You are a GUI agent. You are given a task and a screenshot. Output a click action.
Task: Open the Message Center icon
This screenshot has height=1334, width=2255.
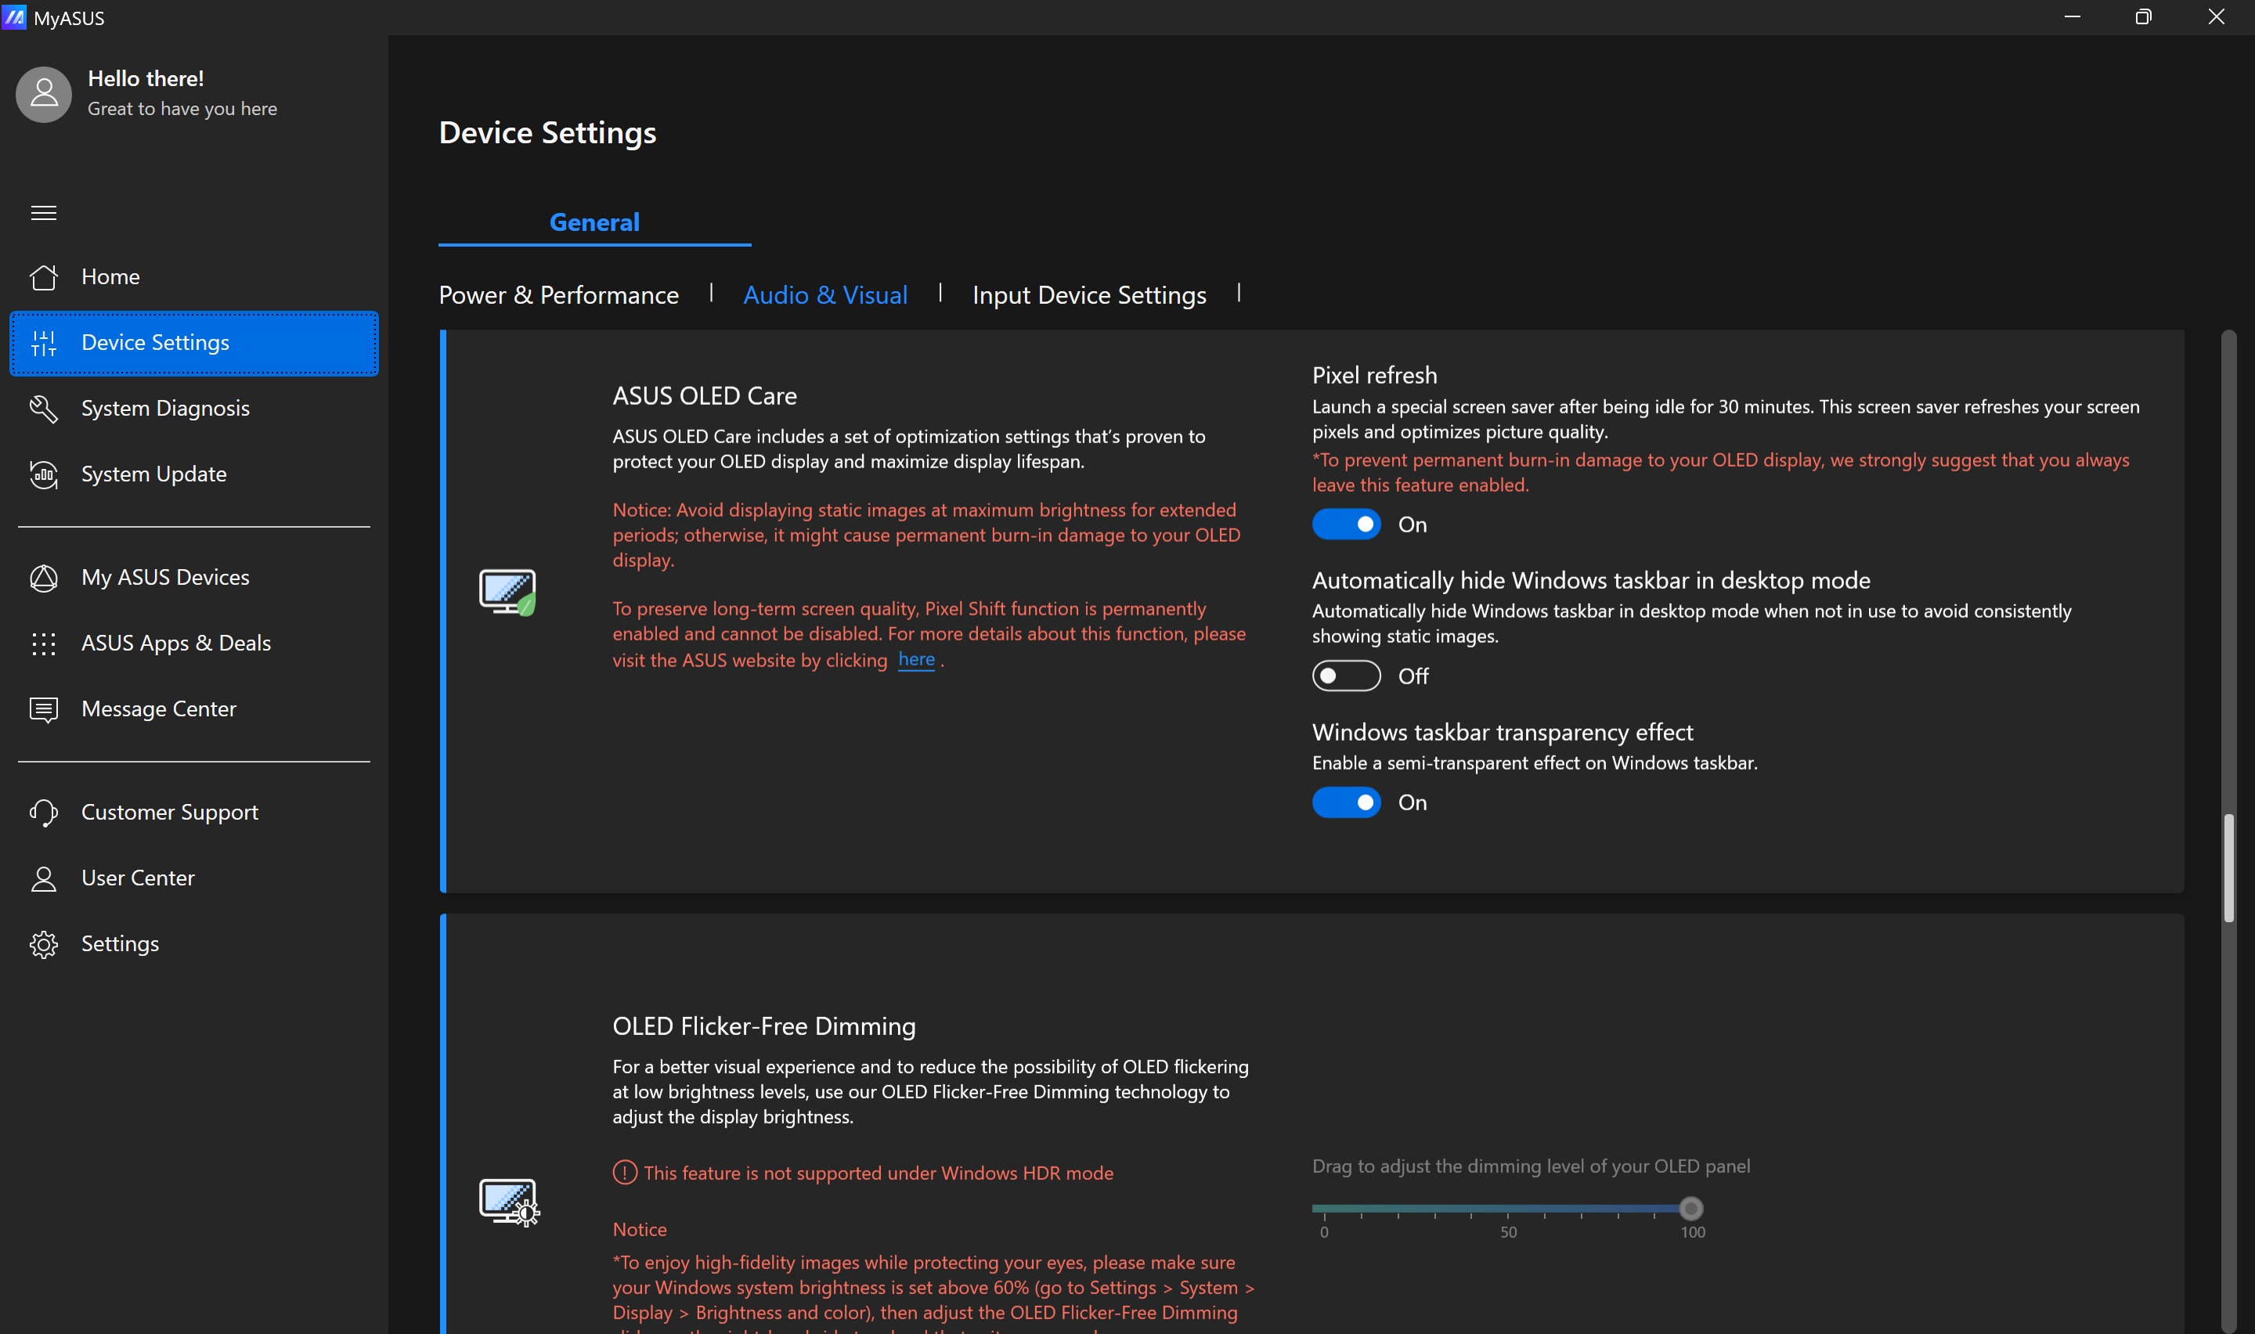pos(43,709)
